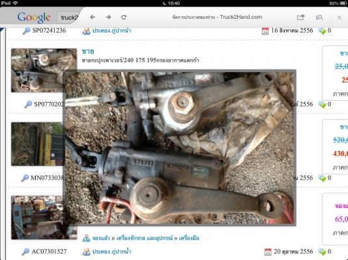Click the red price 430,0 in price box
348x260 pixels.
pyautogui.click(x=340, y=153)
